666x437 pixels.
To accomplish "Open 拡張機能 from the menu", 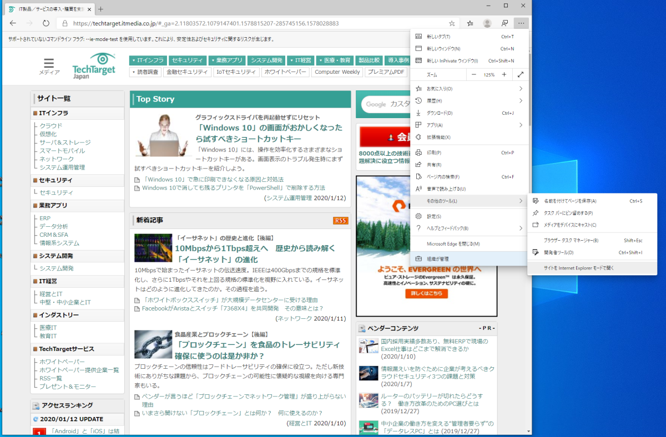I will point(470,137).
